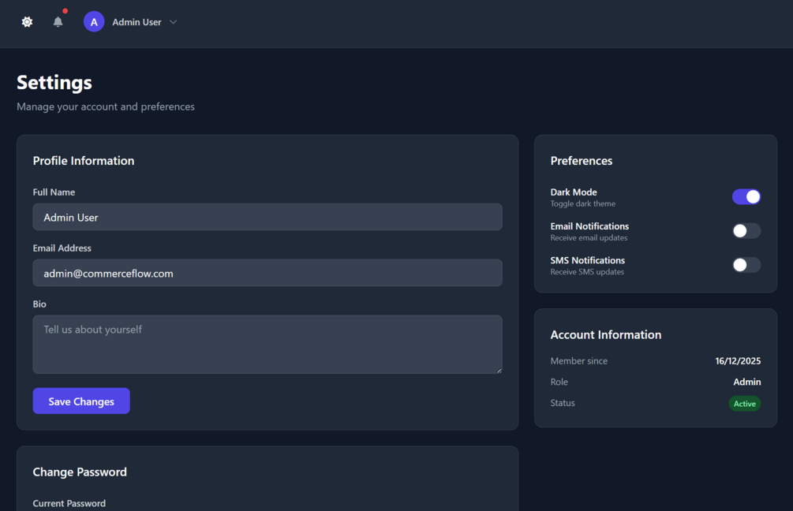Click the Member since date value

pos(738,361)
